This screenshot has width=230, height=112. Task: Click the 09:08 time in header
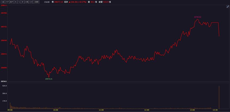[x=47, y=2]
